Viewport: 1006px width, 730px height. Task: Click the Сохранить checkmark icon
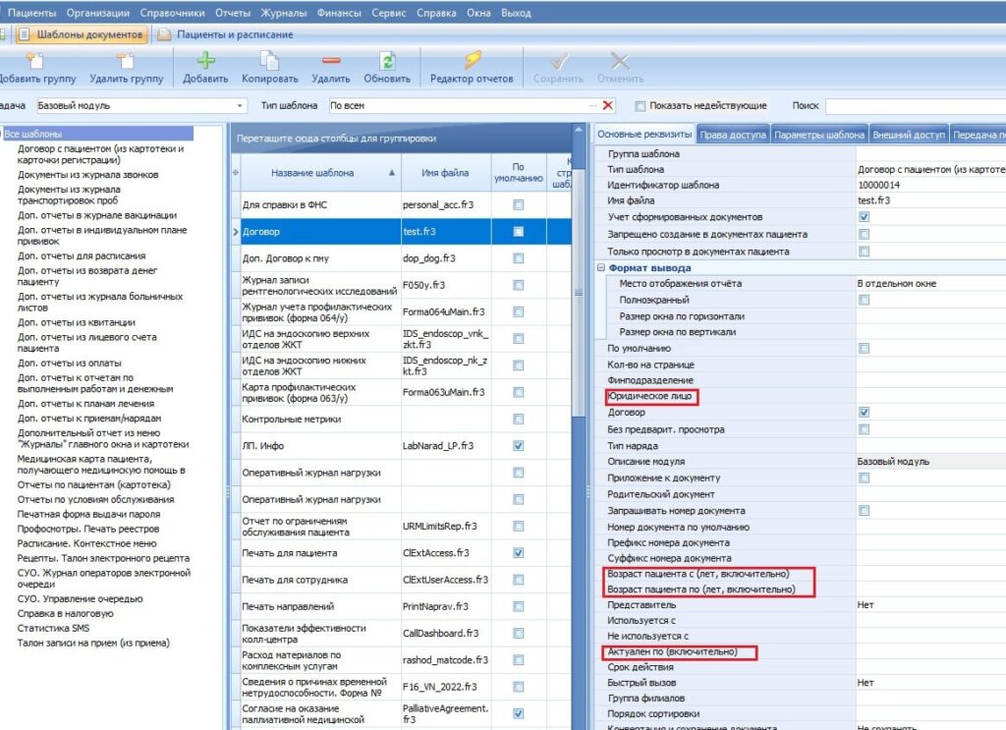[x=558, y=61]
